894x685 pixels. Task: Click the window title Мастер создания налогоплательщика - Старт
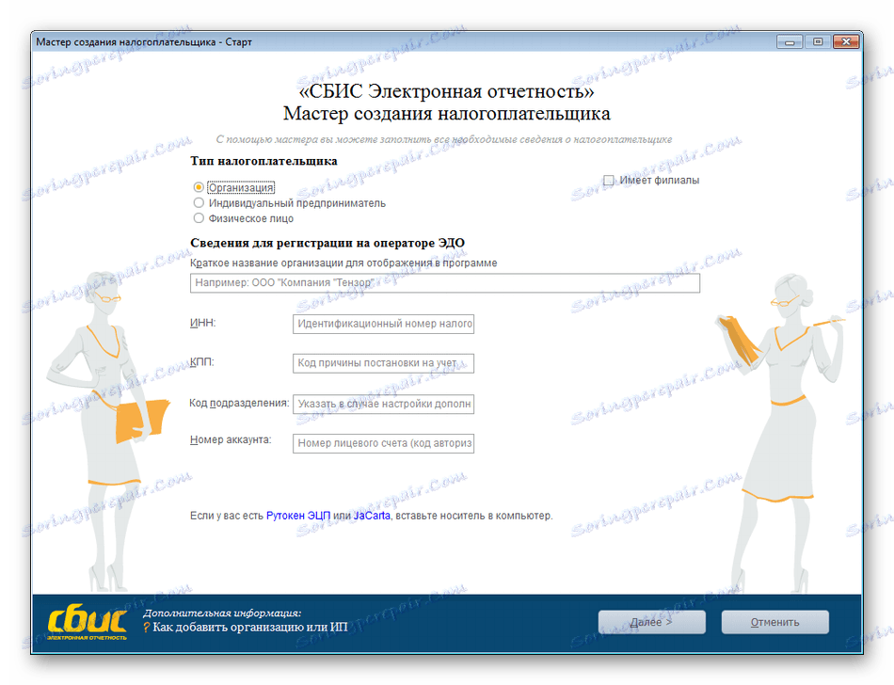144,42
